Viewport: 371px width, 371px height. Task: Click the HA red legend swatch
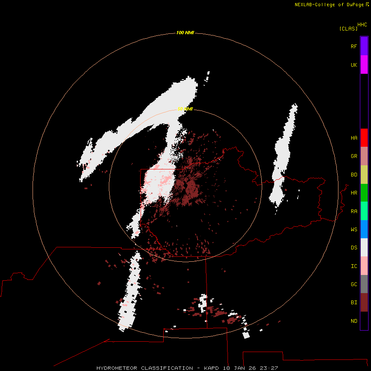364,138
